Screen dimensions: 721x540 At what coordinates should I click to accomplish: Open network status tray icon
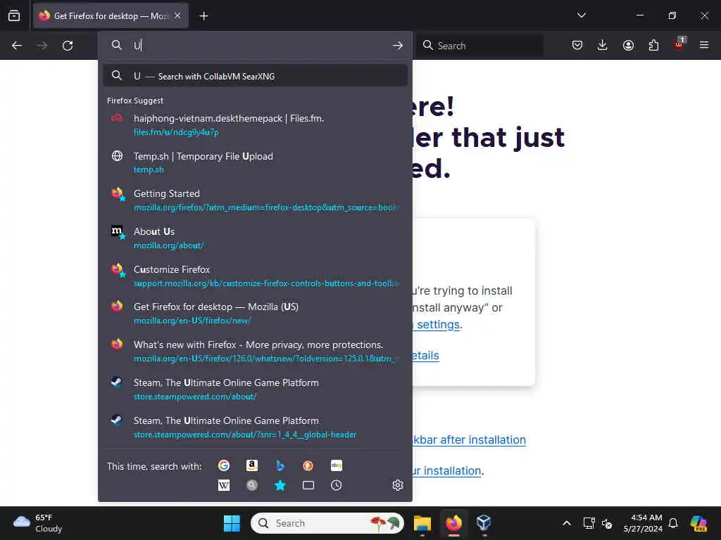[589, 523]
